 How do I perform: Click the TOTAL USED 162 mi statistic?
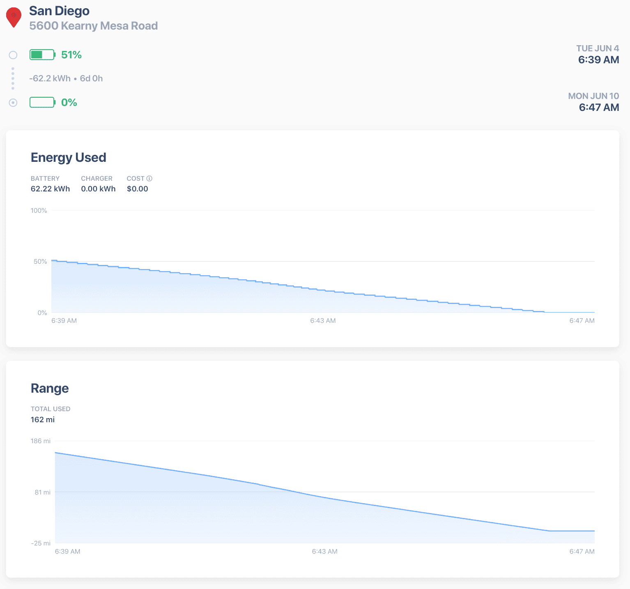coord(51,414)
